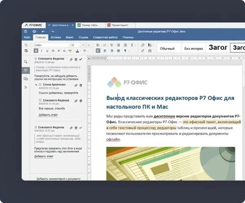Decrement the font size with the down arrow
Viewport: 245px width, 203px height.
(89, 45)
